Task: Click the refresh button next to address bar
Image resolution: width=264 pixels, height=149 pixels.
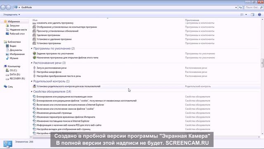Action: click(240, 7)
